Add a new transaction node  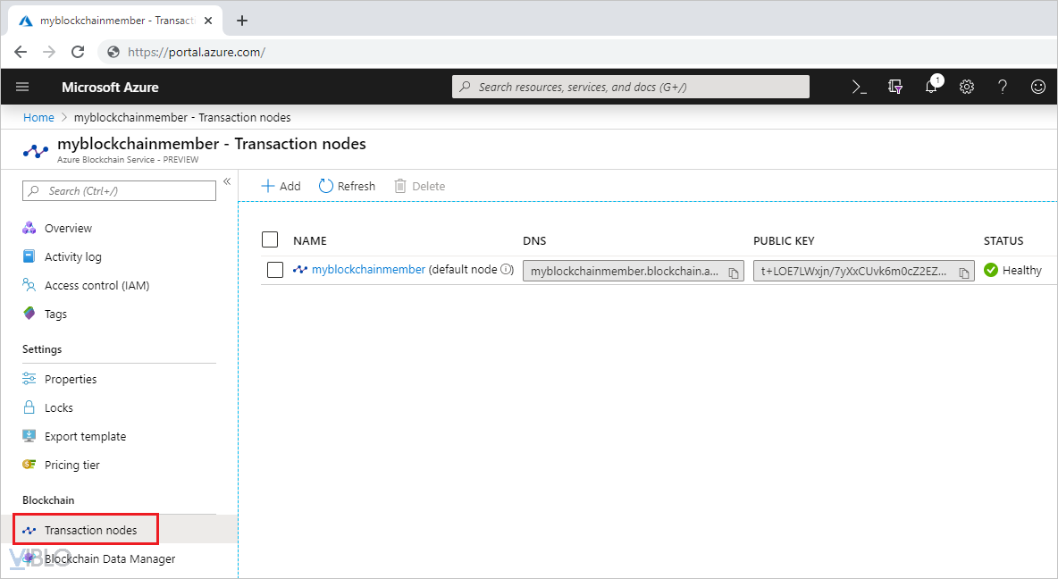[x=281, y=186]
